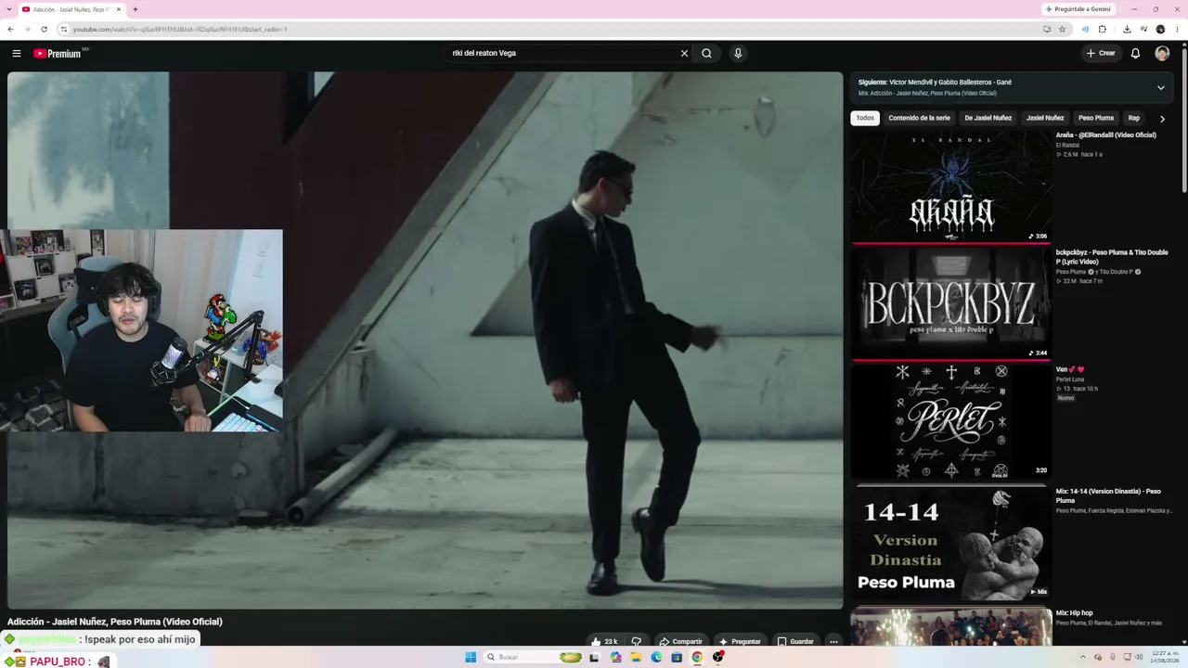Bookmark this page with the star

[1063, 29]
